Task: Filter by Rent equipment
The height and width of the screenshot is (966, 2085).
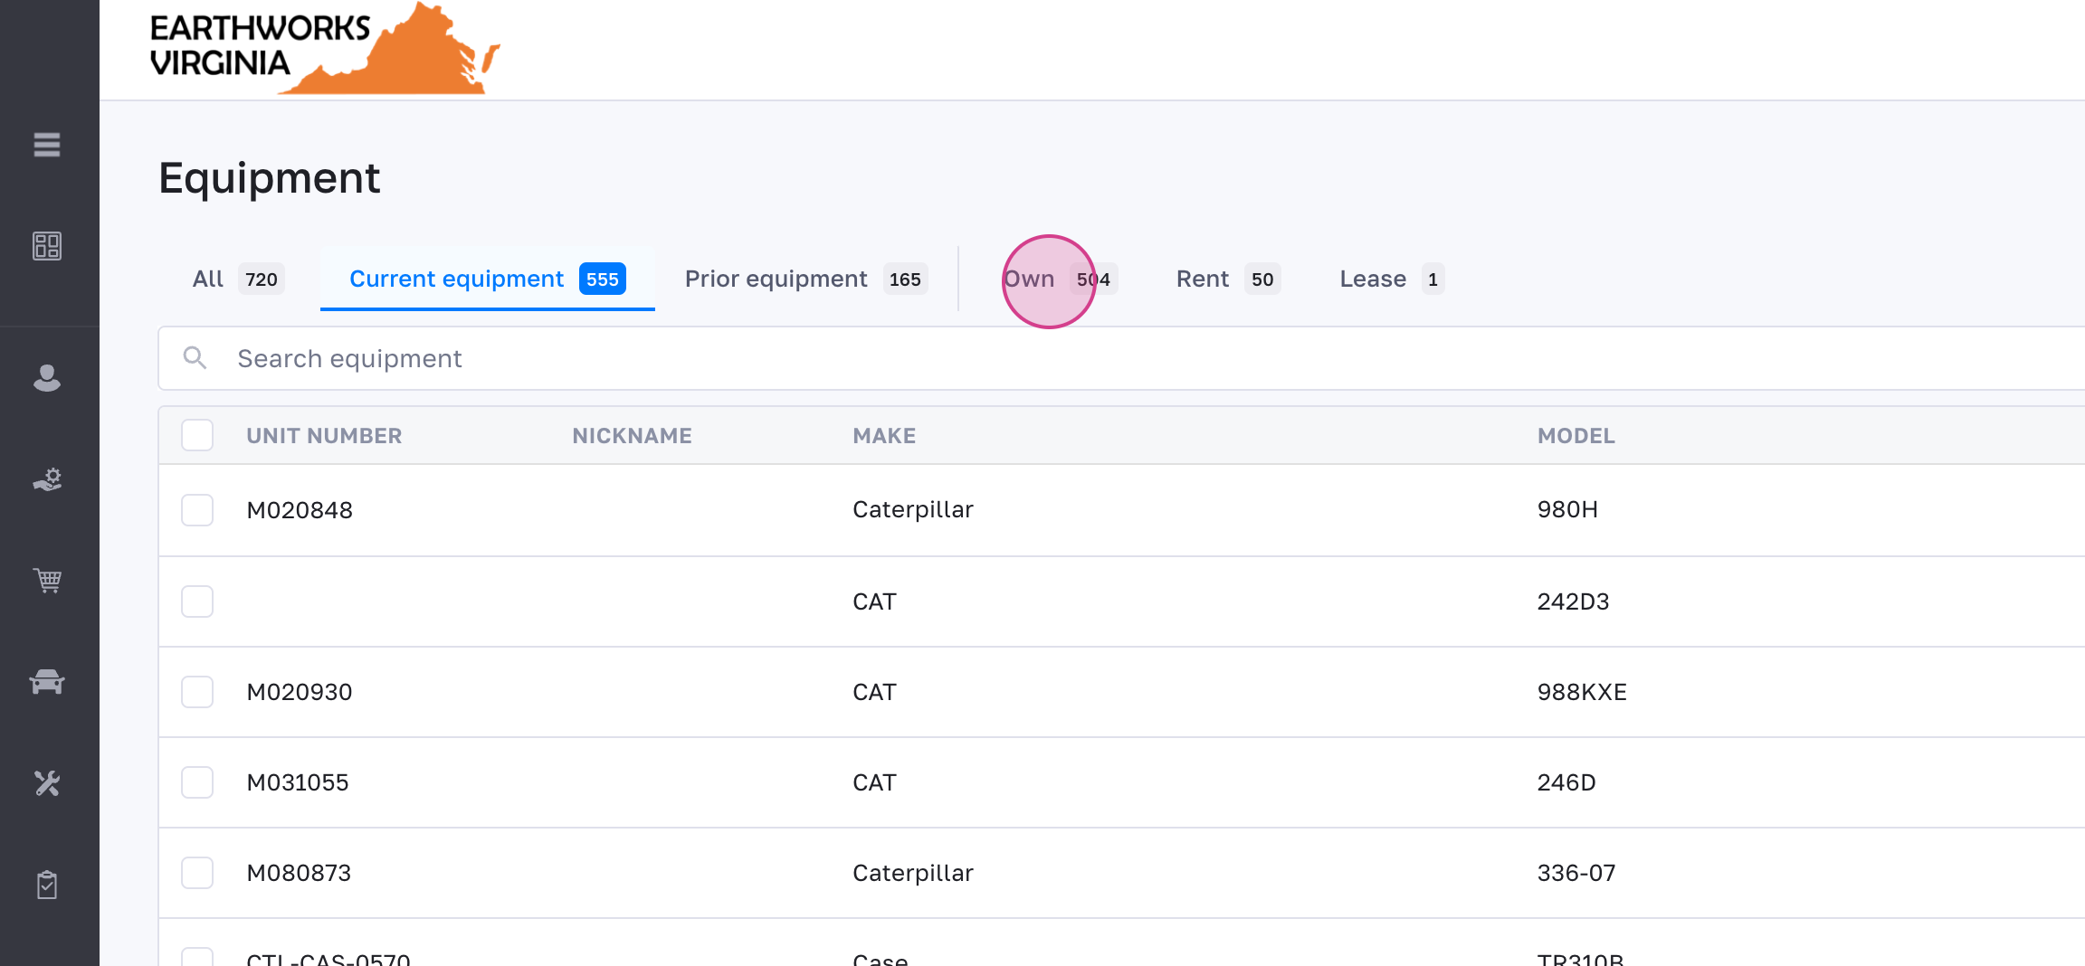Action: tap(1226, 279)
